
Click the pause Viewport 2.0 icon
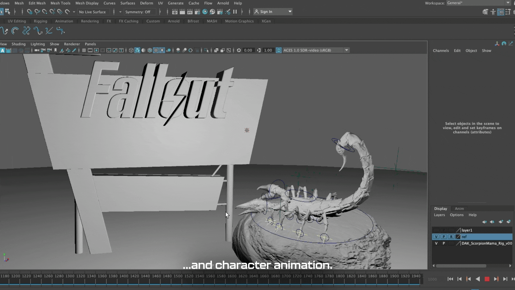pos(235,12)
